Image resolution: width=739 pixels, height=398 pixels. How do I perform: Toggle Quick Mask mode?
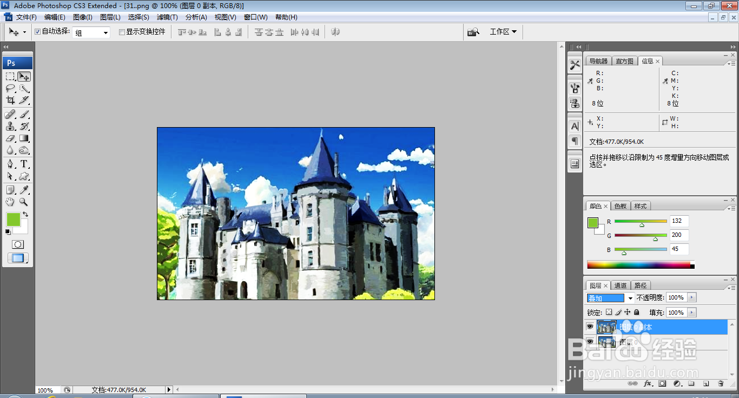click(x=18, y=244)
